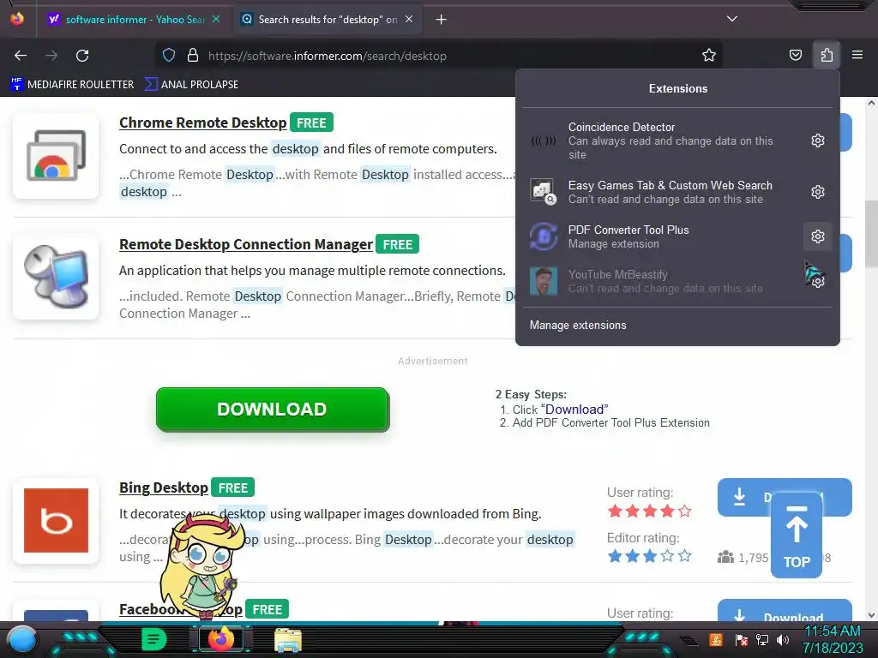Screen dimensions: 878x658
Task: Click the Coincidence Detector extension icon
Action: (543, 141)
